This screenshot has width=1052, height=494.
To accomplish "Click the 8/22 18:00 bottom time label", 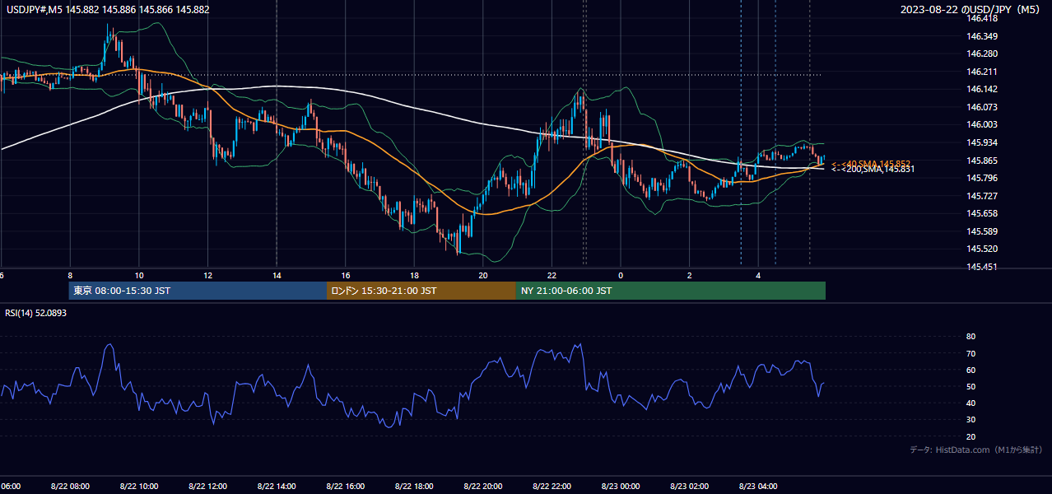I will click(414, 486).
